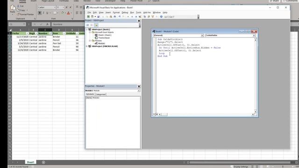
Task: Select Module1 in project tree
Action: point(101,43)
